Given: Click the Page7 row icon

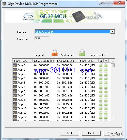Looking at the screenshot, I should [x=15, y=95].
